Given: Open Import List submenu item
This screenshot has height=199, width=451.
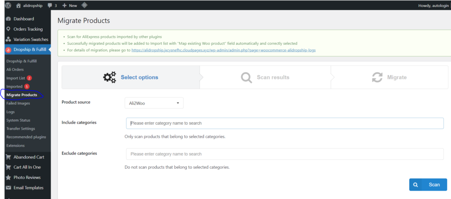Looking at the screenshot, I should [x=15, y=78].
